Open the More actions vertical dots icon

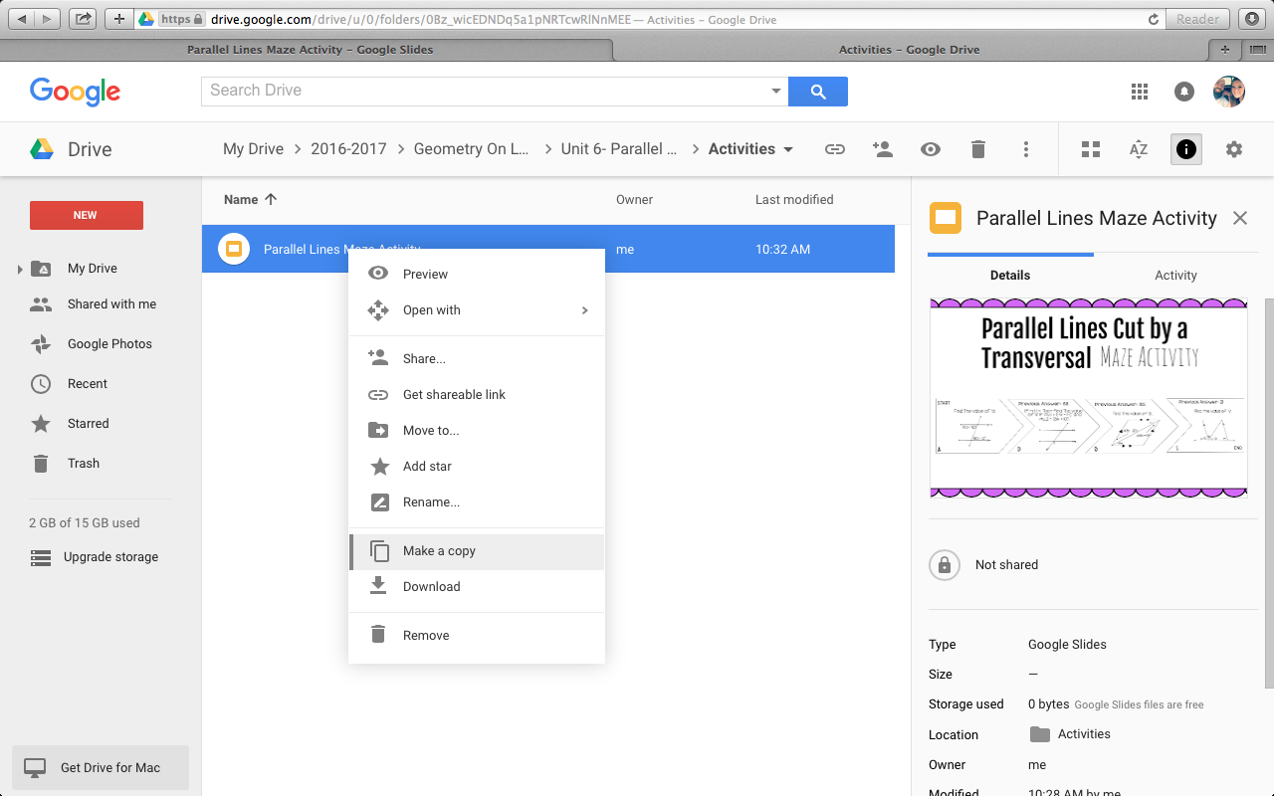1026,148
